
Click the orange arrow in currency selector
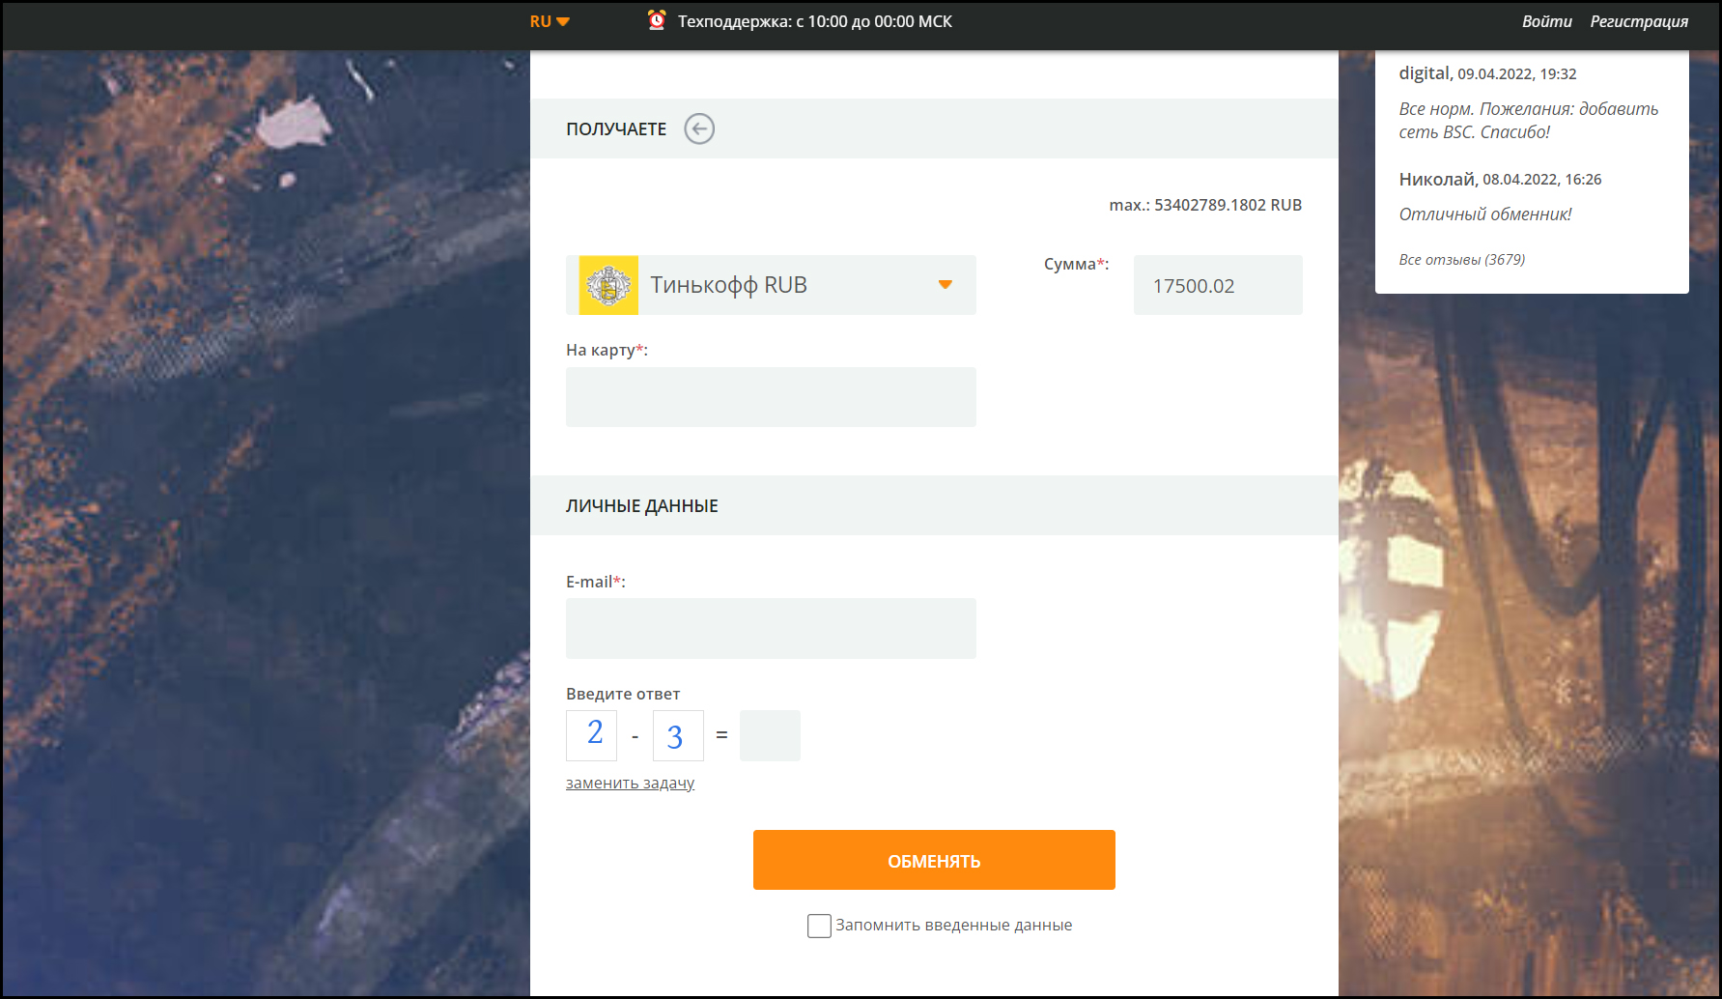click(x=946, y=285)
